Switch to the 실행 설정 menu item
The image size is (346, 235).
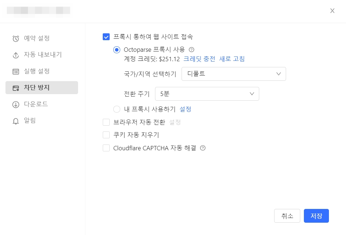tap(36, 71)
